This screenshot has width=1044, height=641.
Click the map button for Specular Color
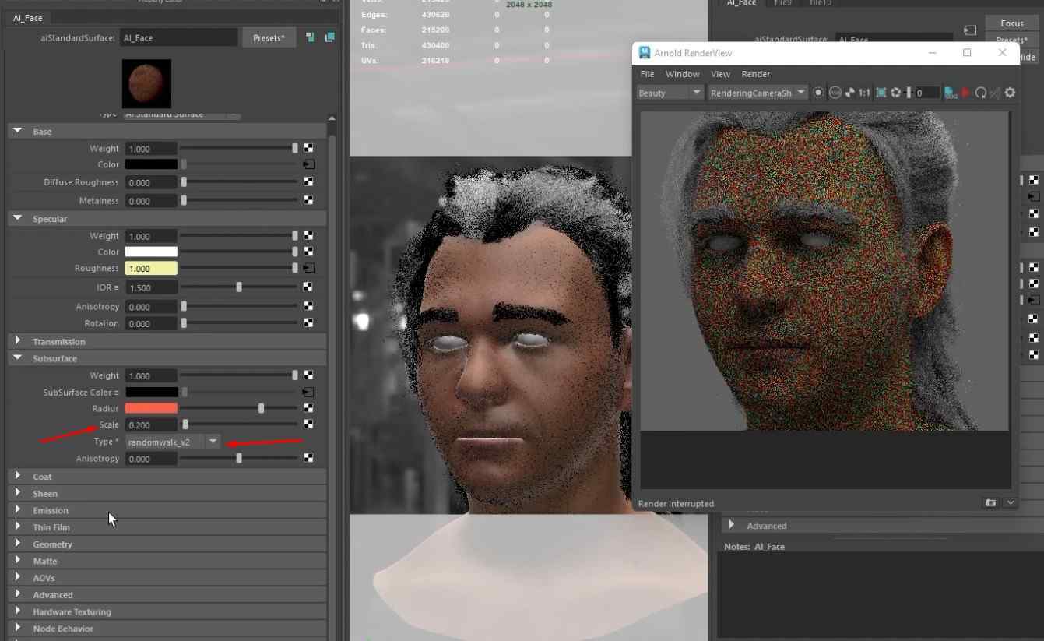tap(308, 252)
